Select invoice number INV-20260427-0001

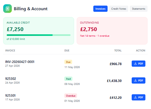[20, 62]
